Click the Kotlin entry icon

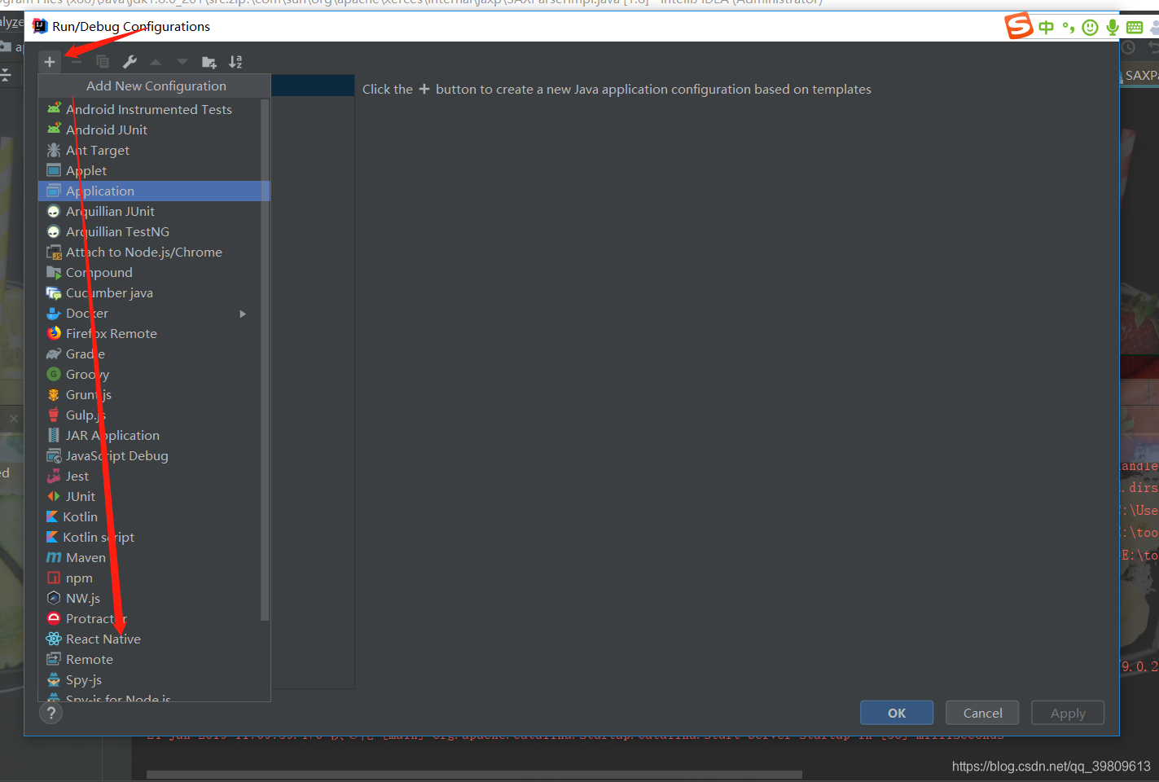pos(52,516)
